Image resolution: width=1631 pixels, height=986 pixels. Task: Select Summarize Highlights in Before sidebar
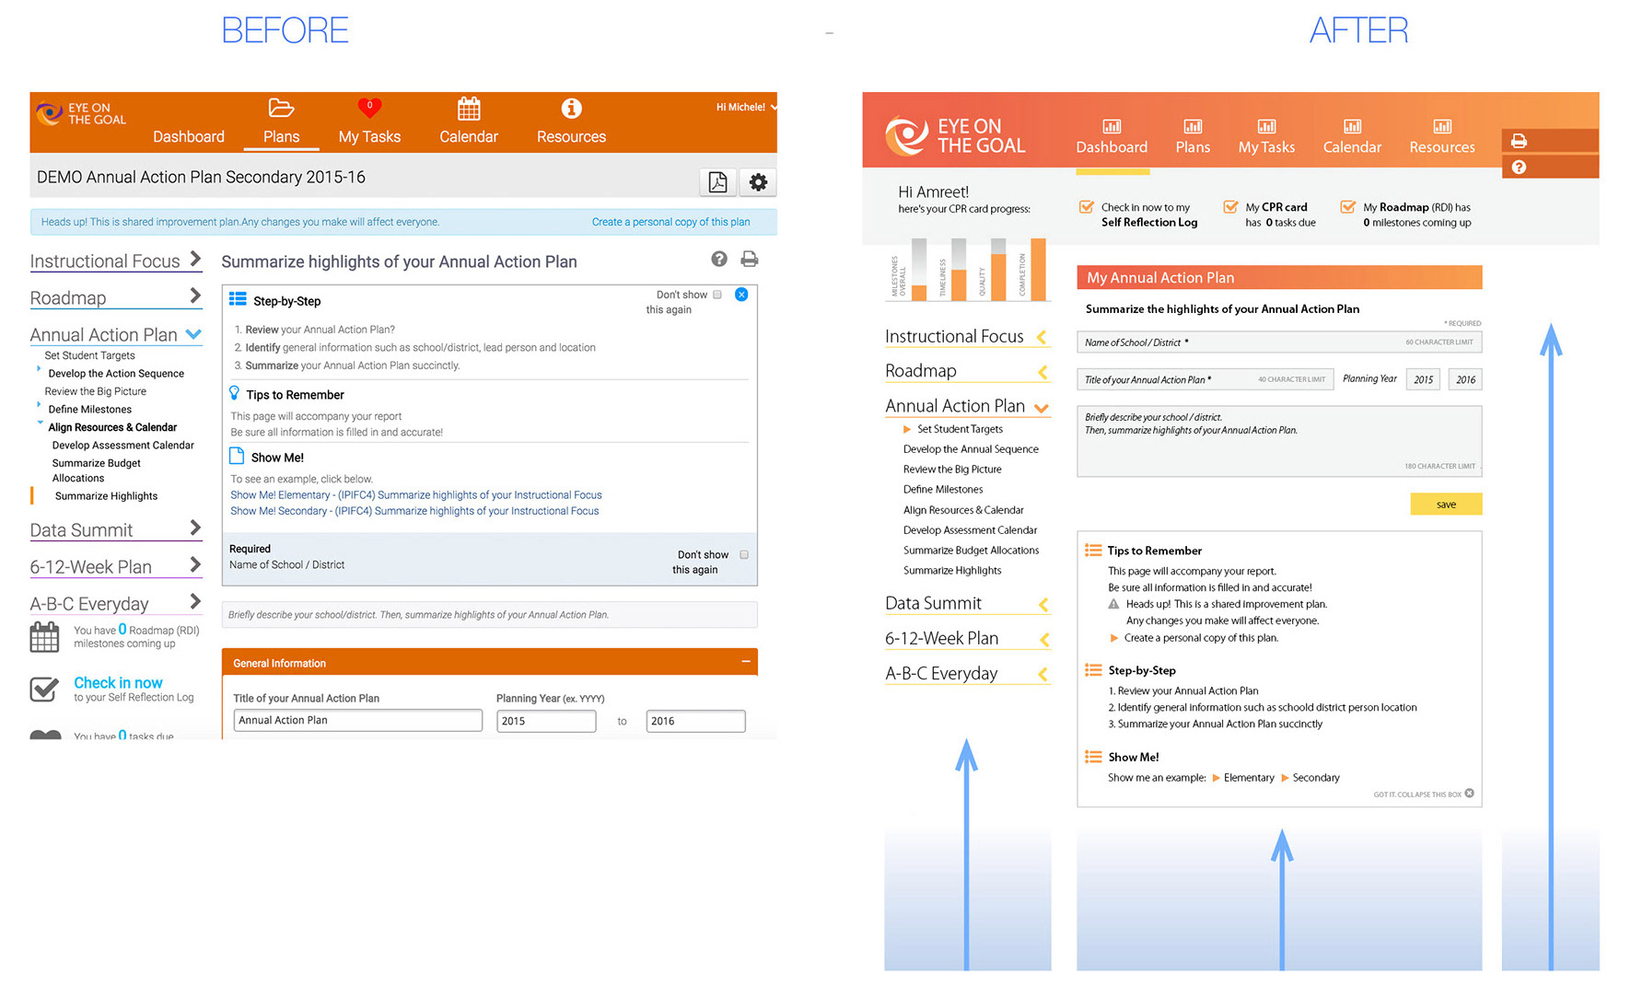click(106, 496)
